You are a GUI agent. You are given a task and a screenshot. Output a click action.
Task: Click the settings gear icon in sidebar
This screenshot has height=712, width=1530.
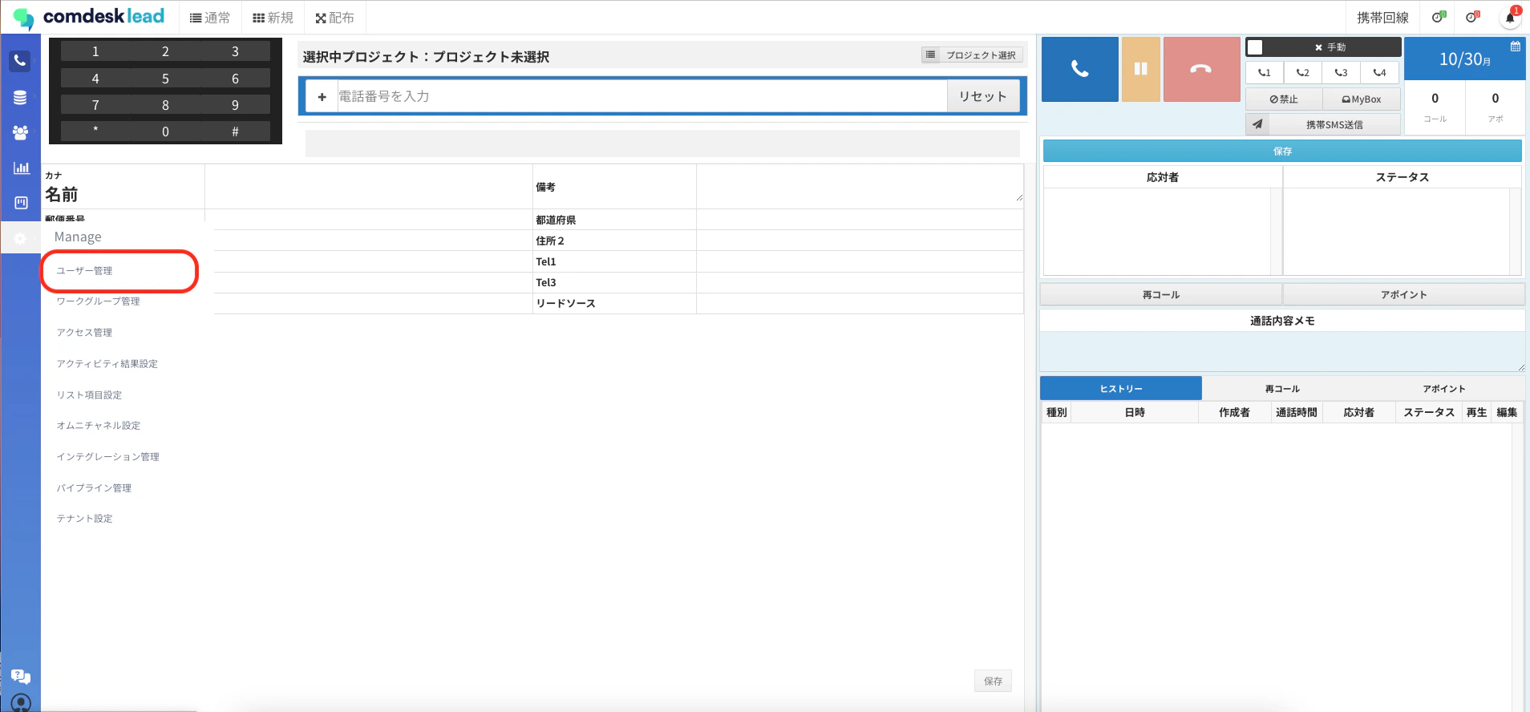tap(20, 238)
